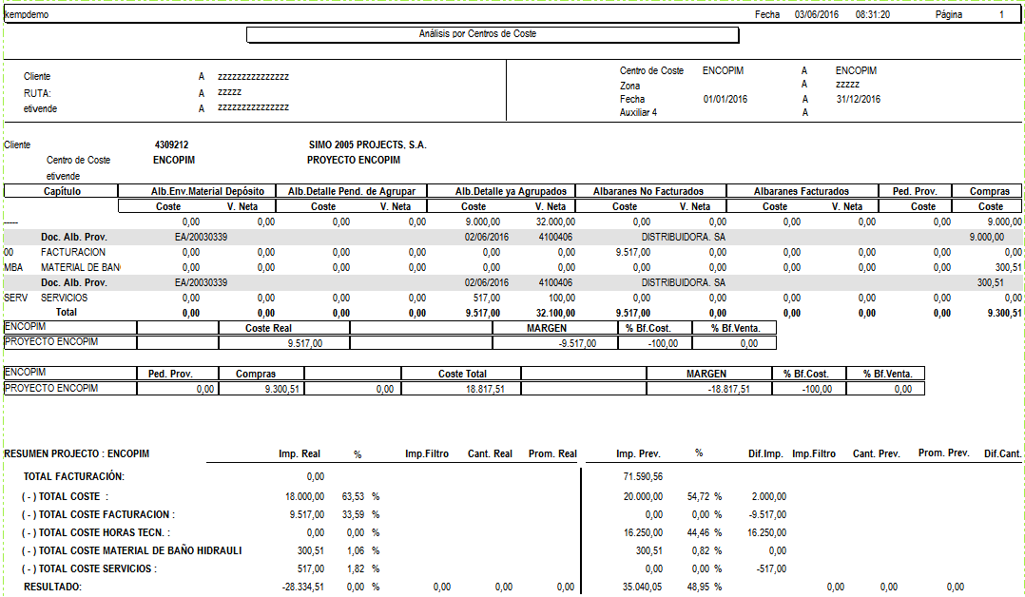Select the client code '4309212'

pyautogui.click(x=171, y=144)
